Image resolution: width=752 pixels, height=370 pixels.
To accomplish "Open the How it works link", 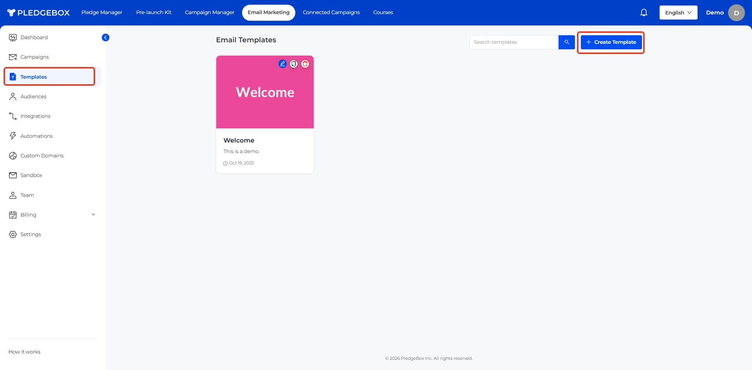I will 25,352.
